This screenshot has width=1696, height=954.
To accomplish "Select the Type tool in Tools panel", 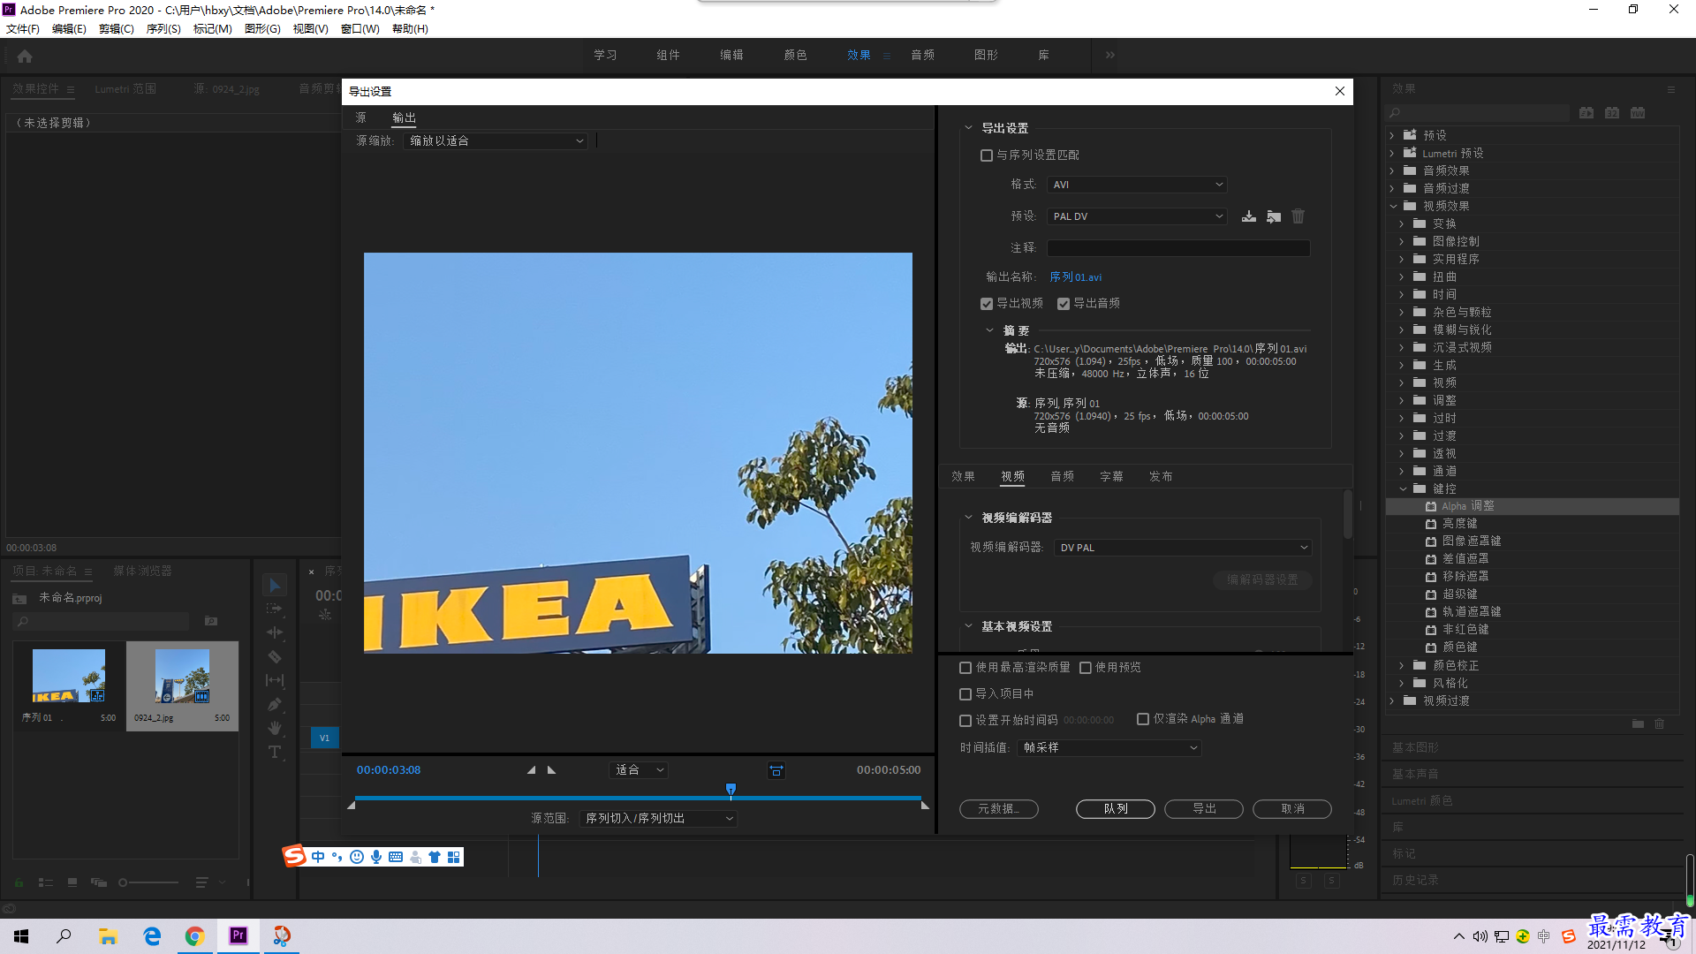I will [x=275, y=753].
